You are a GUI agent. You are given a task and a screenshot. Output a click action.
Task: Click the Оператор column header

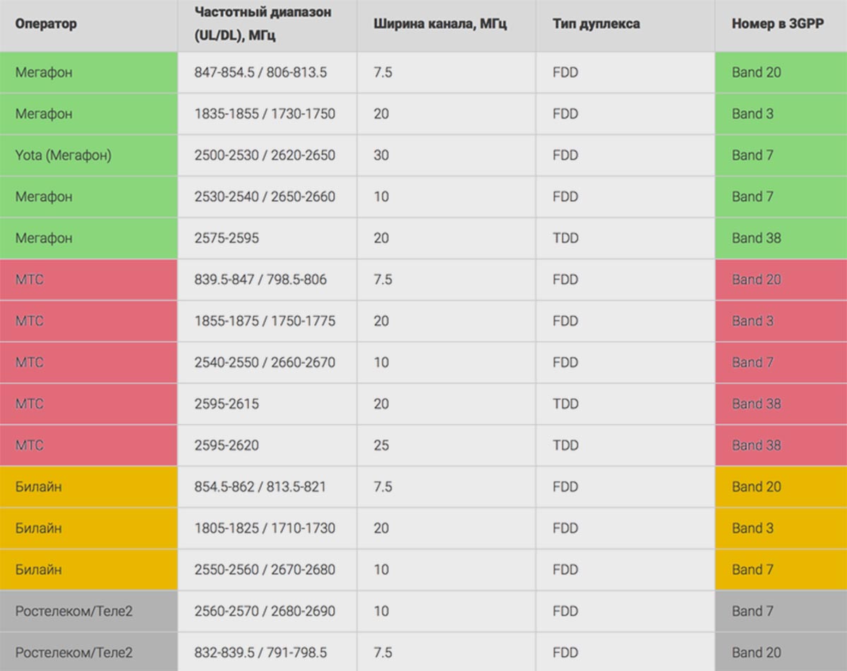pyautogui.click(x=47, y=24)
